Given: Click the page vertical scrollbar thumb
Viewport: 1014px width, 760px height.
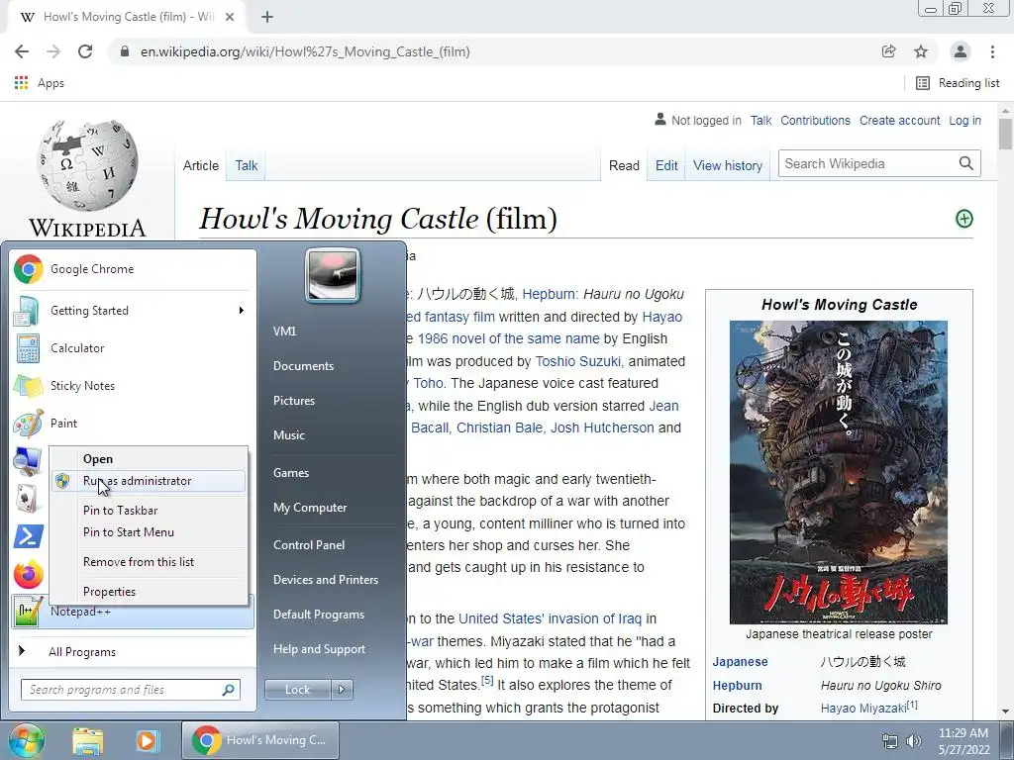Looking at the screenshot, I should click(1005, 134).
